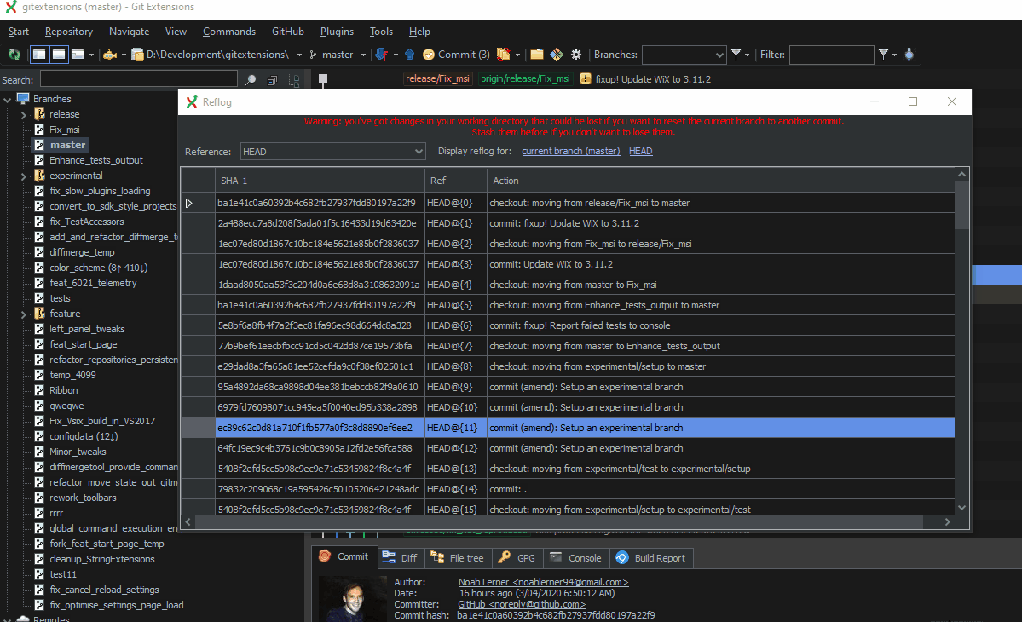1022x622 pixels.
Task: Click the HEAD link in the Reflog dialog
Action: 640,151
